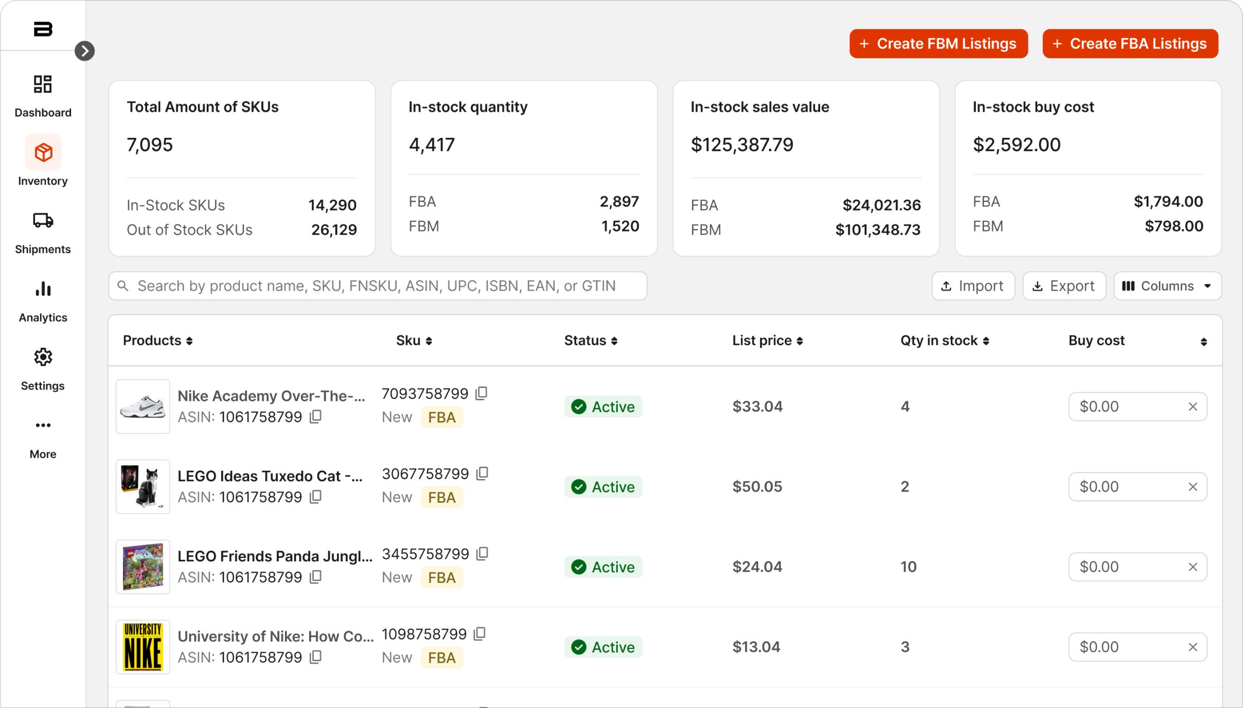Click In-stock buy cost $2,592.00
Image resolution: width=1243 pixels, height=708 pixels.
(x=1017, y=145)
